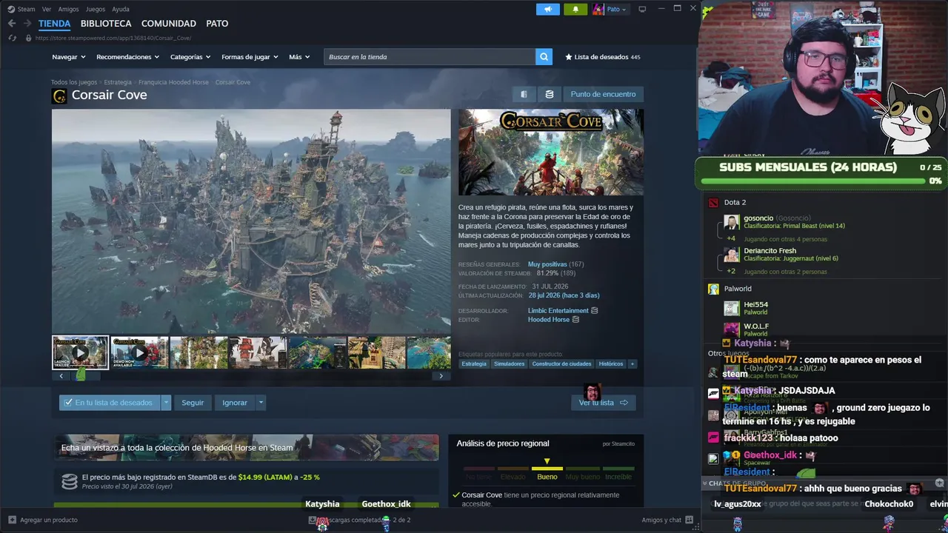This screenshot has height=533, width=948.
Task: Open Hei554 friend entry
Action: [747, 308]
